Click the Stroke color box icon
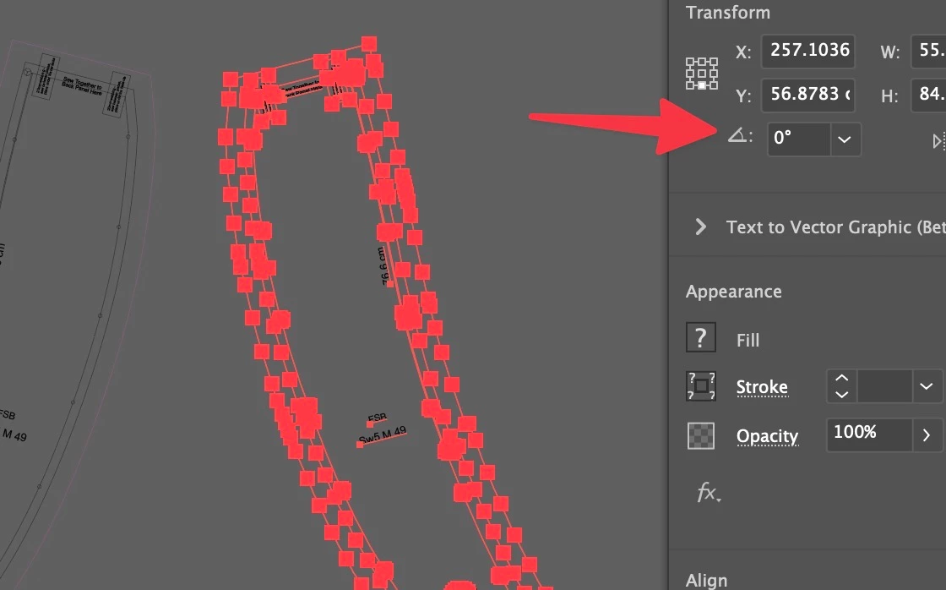The image size is (946, 590). click(701, 386)
